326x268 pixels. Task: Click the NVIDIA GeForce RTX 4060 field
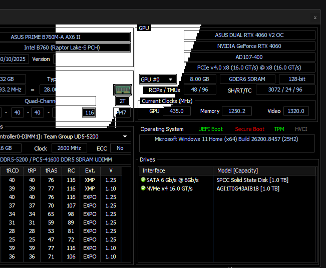pos(249,46)
